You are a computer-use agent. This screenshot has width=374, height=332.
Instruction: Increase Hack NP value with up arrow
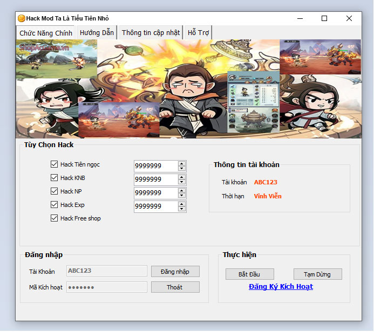[x=182, y=191]
